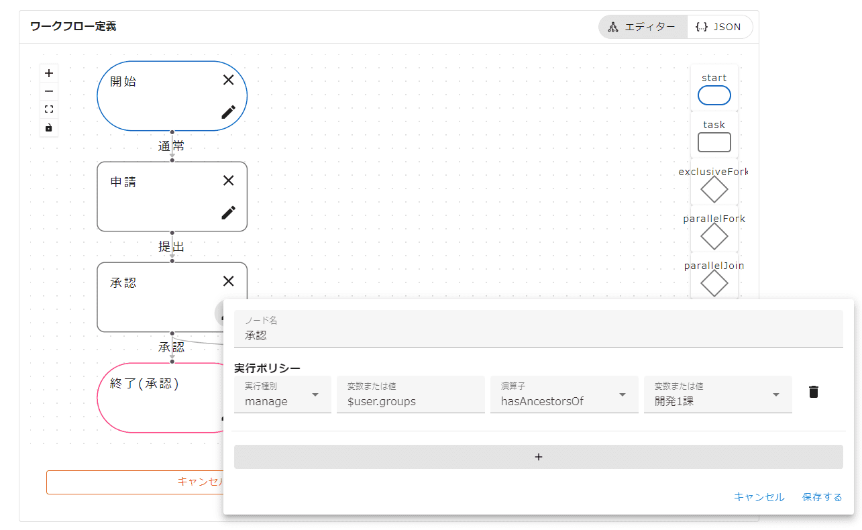This screenshot has height=530, width=862.
Task: Delete the 開始 node with its X icon
Action: click(x=228, y=80)
